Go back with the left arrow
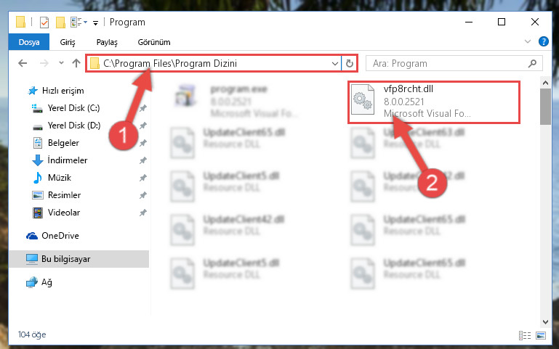559x349 pixels. tap(23, 63)
